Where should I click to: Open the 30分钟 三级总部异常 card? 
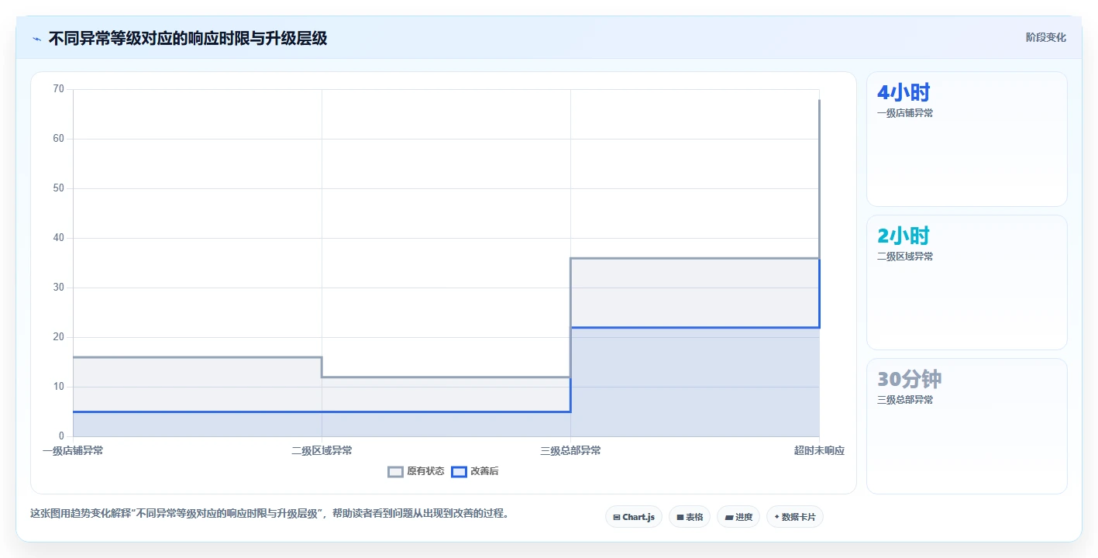[x=967, y=426]
